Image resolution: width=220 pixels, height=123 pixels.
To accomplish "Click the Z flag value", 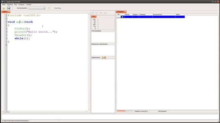I will (98, 28).
